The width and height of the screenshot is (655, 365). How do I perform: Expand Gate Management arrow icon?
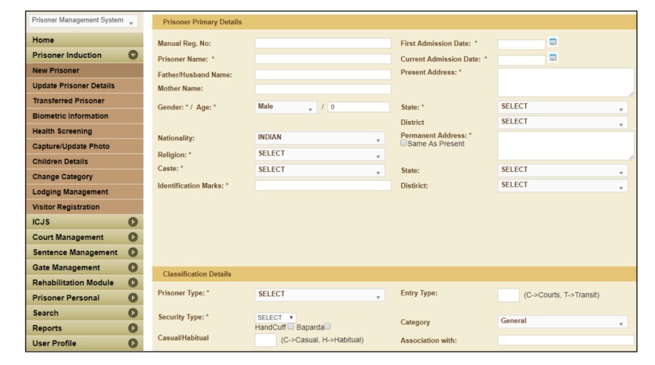click(x=132, y=267)
